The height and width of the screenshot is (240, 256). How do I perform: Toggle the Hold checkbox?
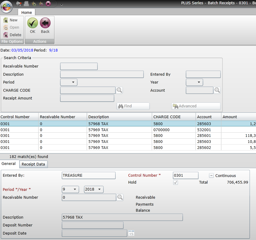175,182
